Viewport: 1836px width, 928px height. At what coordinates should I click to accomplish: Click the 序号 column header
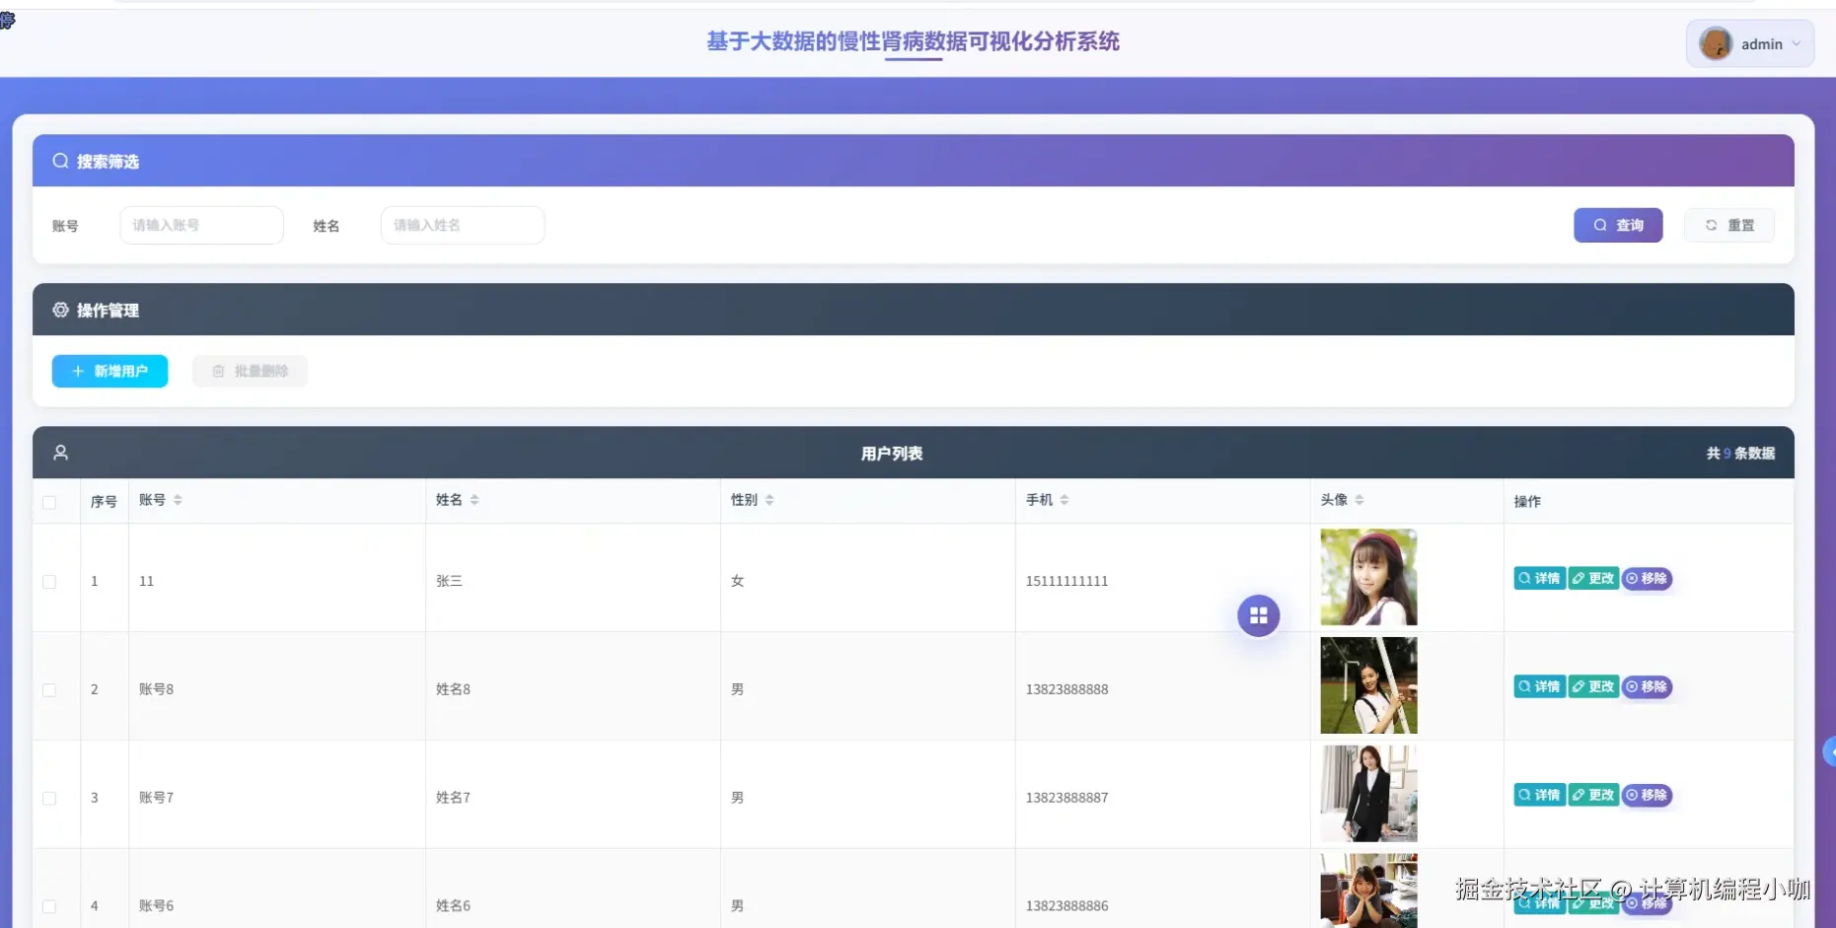coord(104,501)
